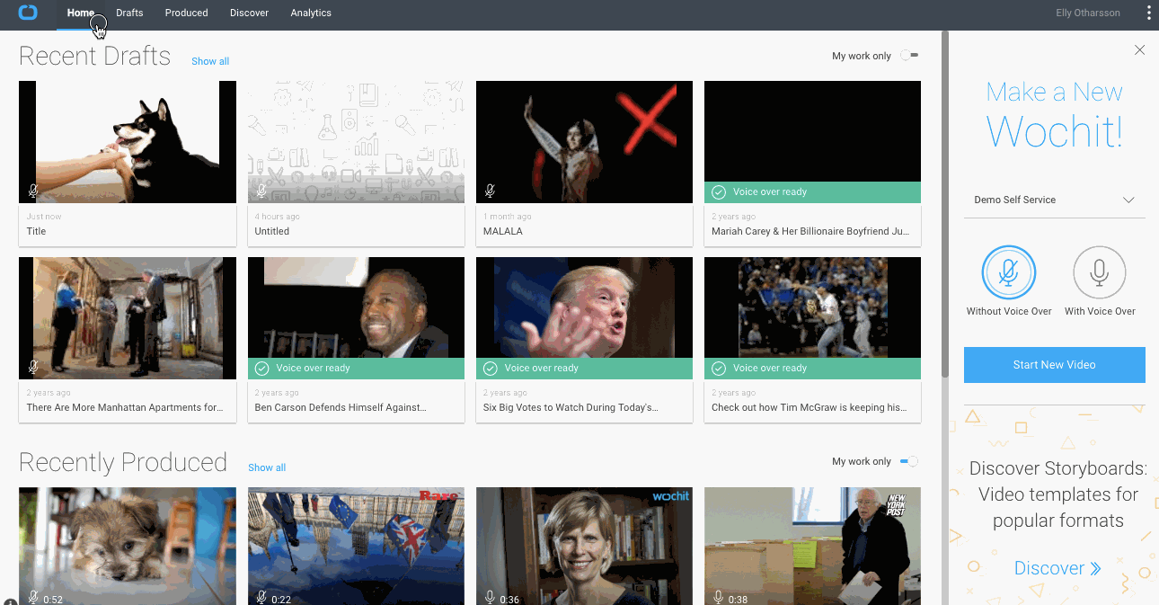
Task: Click the microphone icon on the 0:22 produced video
Action: (x=261, y=597)
